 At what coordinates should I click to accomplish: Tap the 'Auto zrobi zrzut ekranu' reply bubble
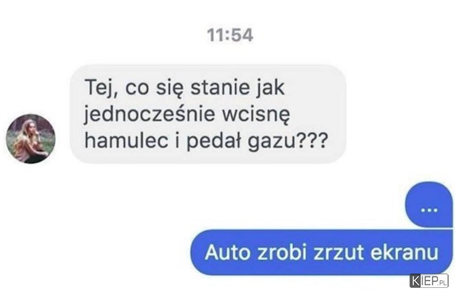(322, 252)
